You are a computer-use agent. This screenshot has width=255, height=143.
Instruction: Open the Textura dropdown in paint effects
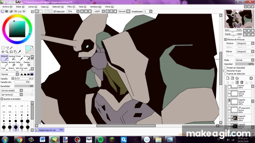(x=245, y=43)
